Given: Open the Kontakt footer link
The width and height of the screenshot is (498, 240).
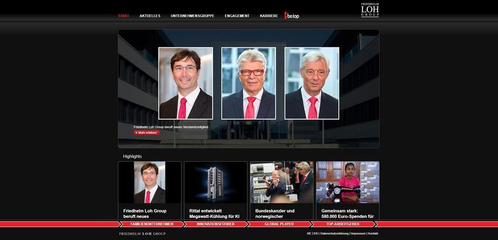Looking at the screenshot, I should point(373,234).
